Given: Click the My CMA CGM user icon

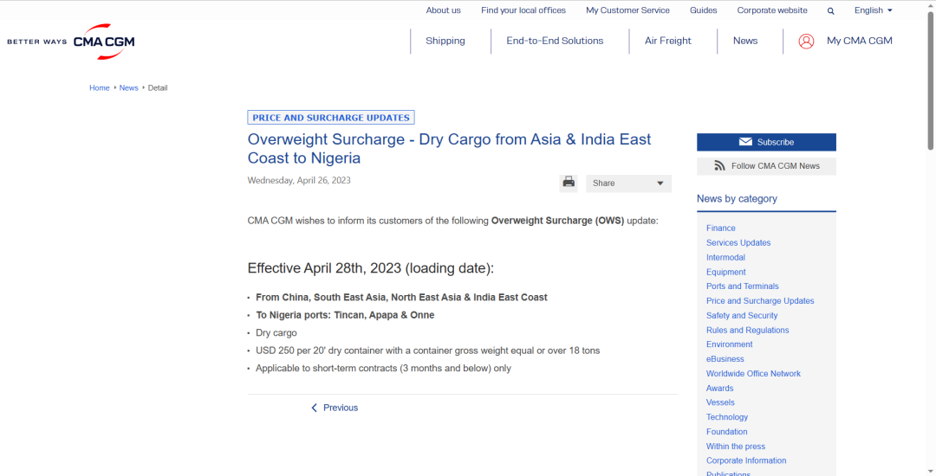Looking at the screenshot, I should pos(806,41).
